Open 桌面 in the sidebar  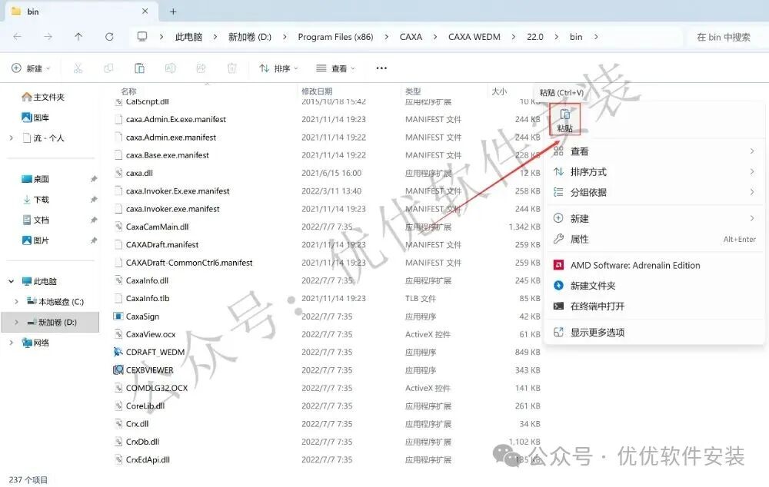[x=35, y=179]
